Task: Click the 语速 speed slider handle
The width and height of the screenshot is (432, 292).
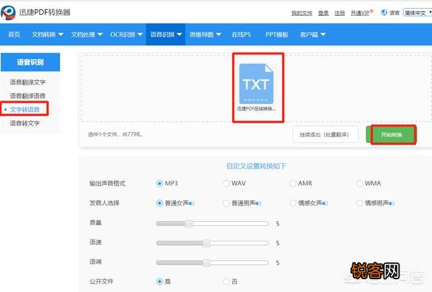Action: (207, 243)
